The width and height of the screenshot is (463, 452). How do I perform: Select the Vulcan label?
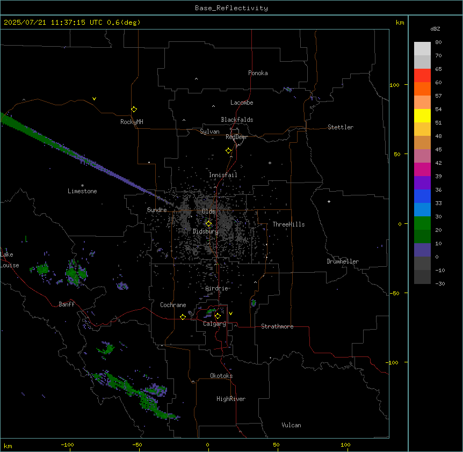click(291, 425)
